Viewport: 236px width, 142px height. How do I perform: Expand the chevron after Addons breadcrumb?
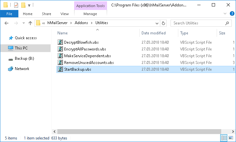click(x=92, y=23)
